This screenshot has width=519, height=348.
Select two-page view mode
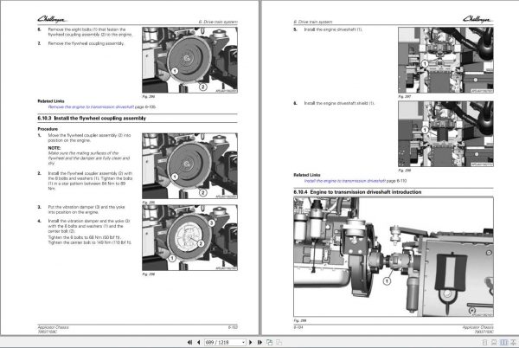[503, 342]
